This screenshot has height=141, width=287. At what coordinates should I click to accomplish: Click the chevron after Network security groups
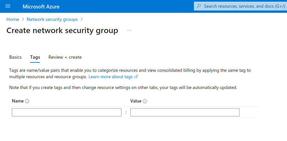tap(82, 20)
